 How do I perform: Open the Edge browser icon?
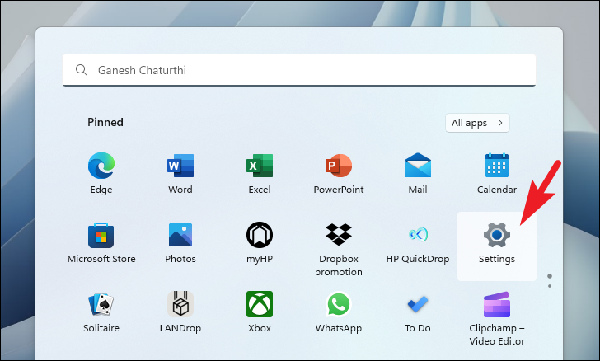pos(101,166)
